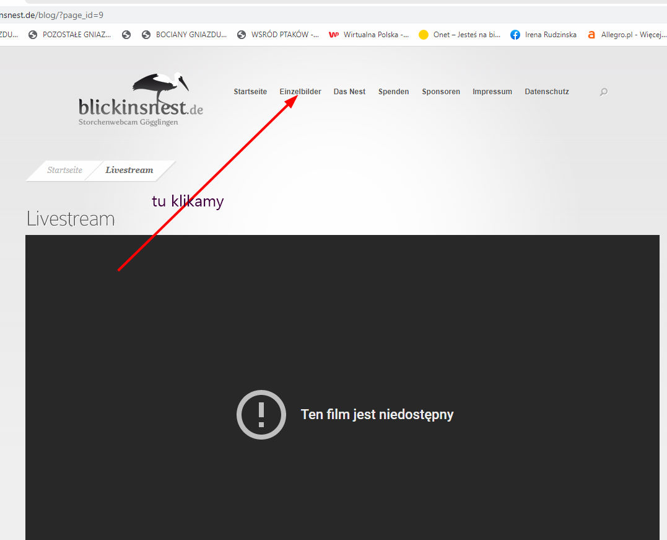This screenshot has height=540, width=667.
Task: Open the Sponsoren menu item
Action: [x=441, y=92]
